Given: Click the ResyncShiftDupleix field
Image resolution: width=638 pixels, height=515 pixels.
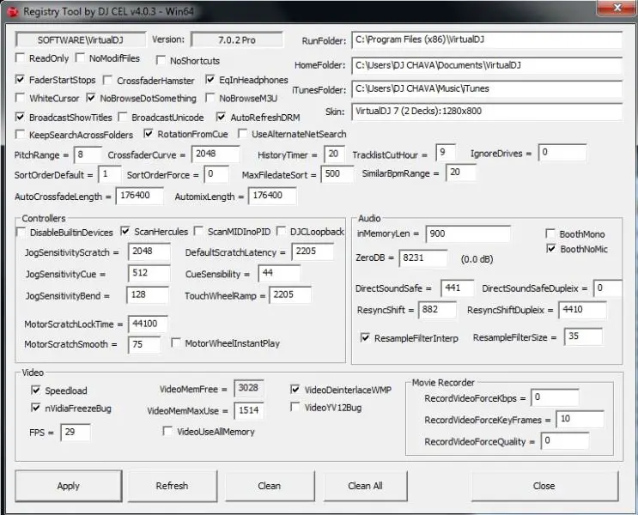Looking at the screenshot, I should [583, 310].
